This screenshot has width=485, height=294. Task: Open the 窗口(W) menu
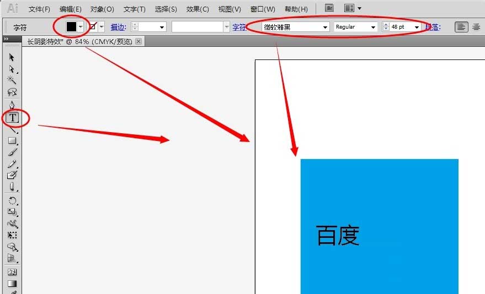(x=263, y=9)
